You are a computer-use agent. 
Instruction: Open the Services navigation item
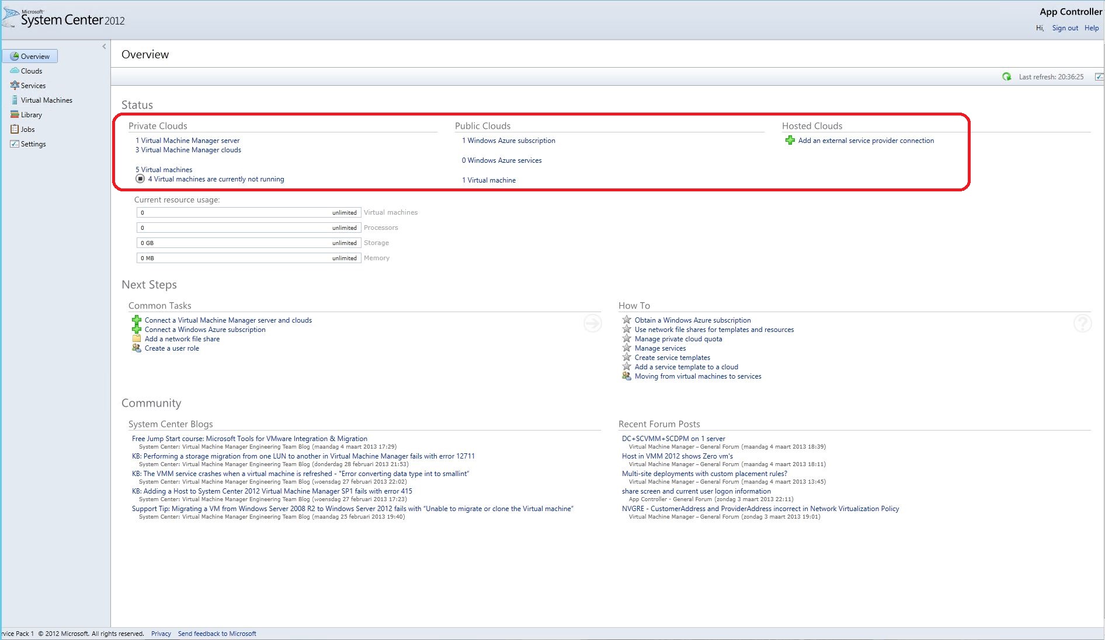tap(33, 85)
